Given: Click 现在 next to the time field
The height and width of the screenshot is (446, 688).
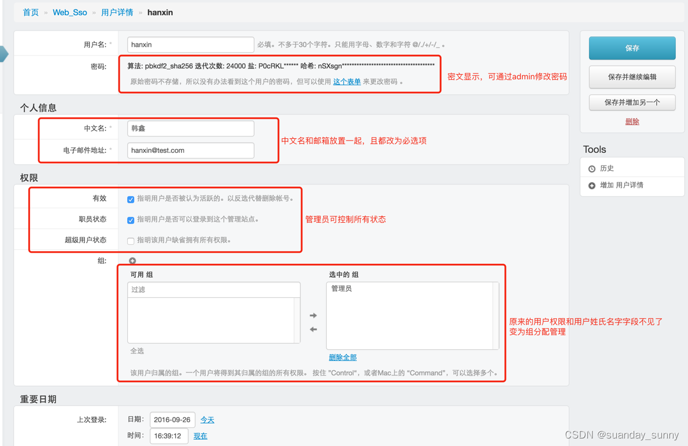Looking at the screenshot, I should pyautogui.click(x=200, y=436).
